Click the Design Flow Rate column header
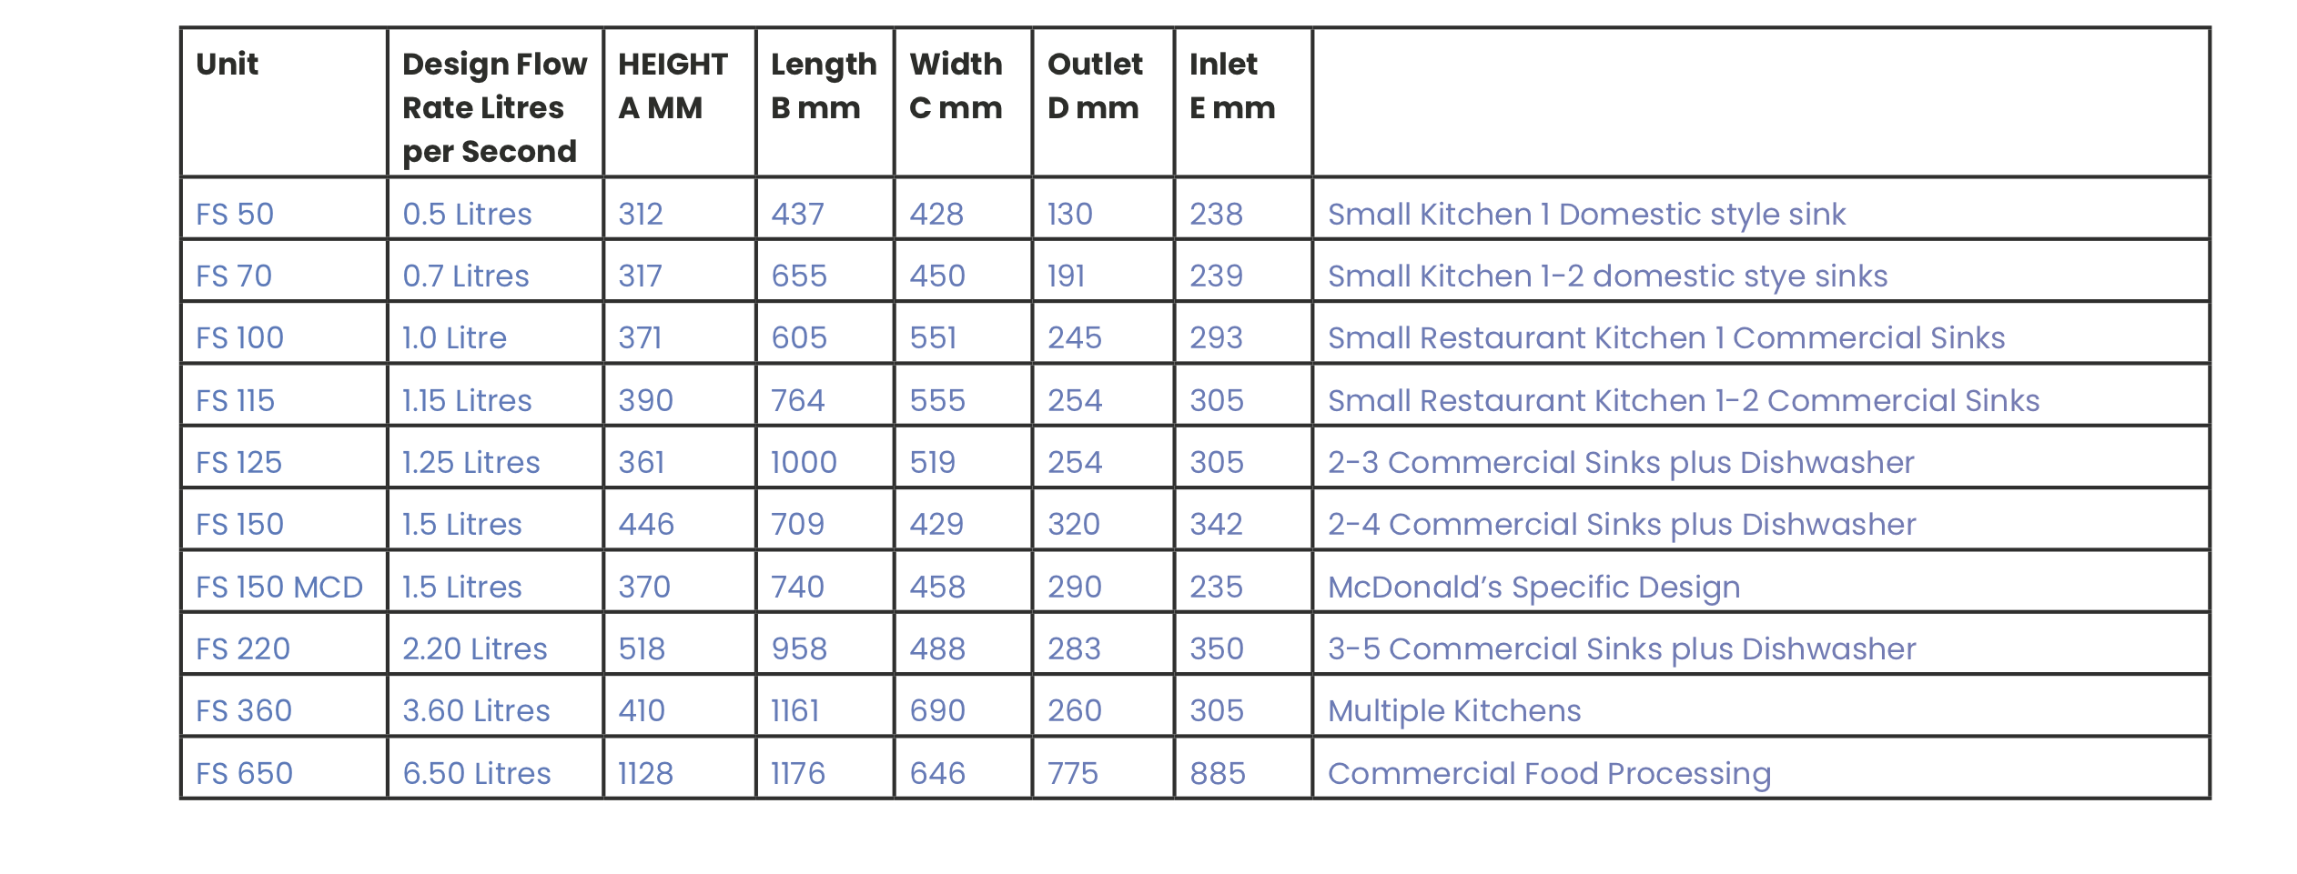Image resolution: width=2297 pixels, height=874 pixels. tap(495, 107)
